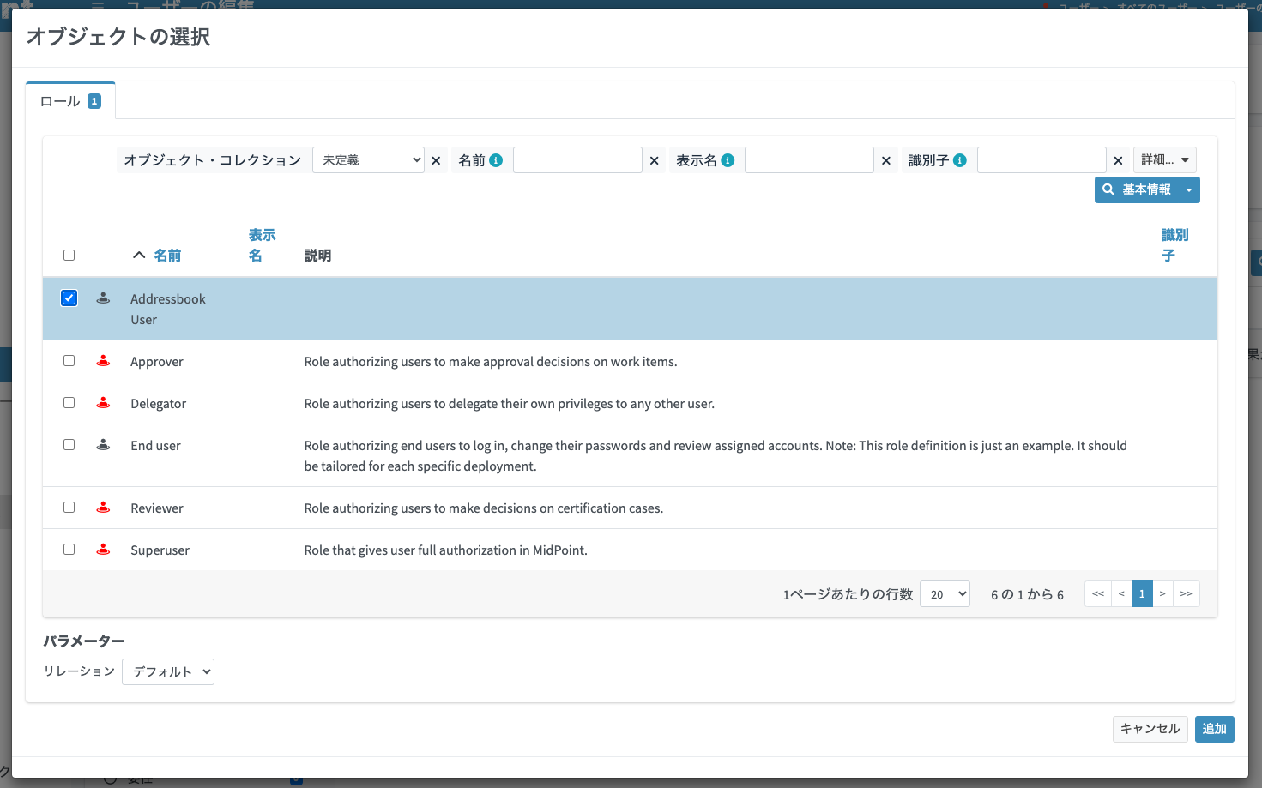Screen dimensions: 1262x788
Task: Click the 識別子 search input field
Action: point(1042,160)
